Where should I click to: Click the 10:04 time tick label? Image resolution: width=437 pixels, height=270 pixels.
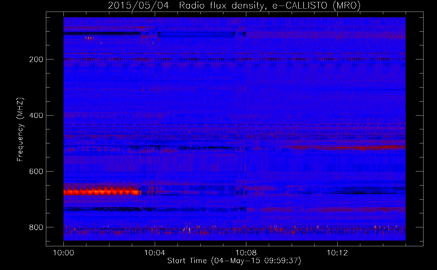pyautogui.click(x=155, y=253)
